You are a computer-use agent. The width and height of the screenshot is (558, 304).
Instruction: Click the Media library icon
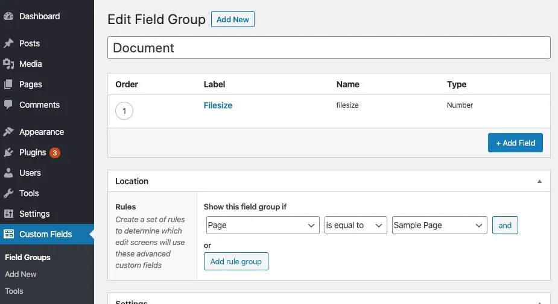8,64
